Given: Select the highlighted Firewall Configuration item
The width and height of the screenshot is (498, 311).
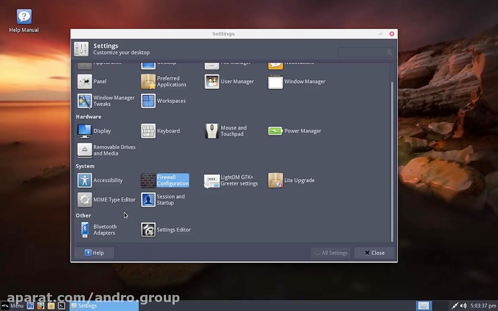Looking at the screenshot, I should (x=165, y=180).
